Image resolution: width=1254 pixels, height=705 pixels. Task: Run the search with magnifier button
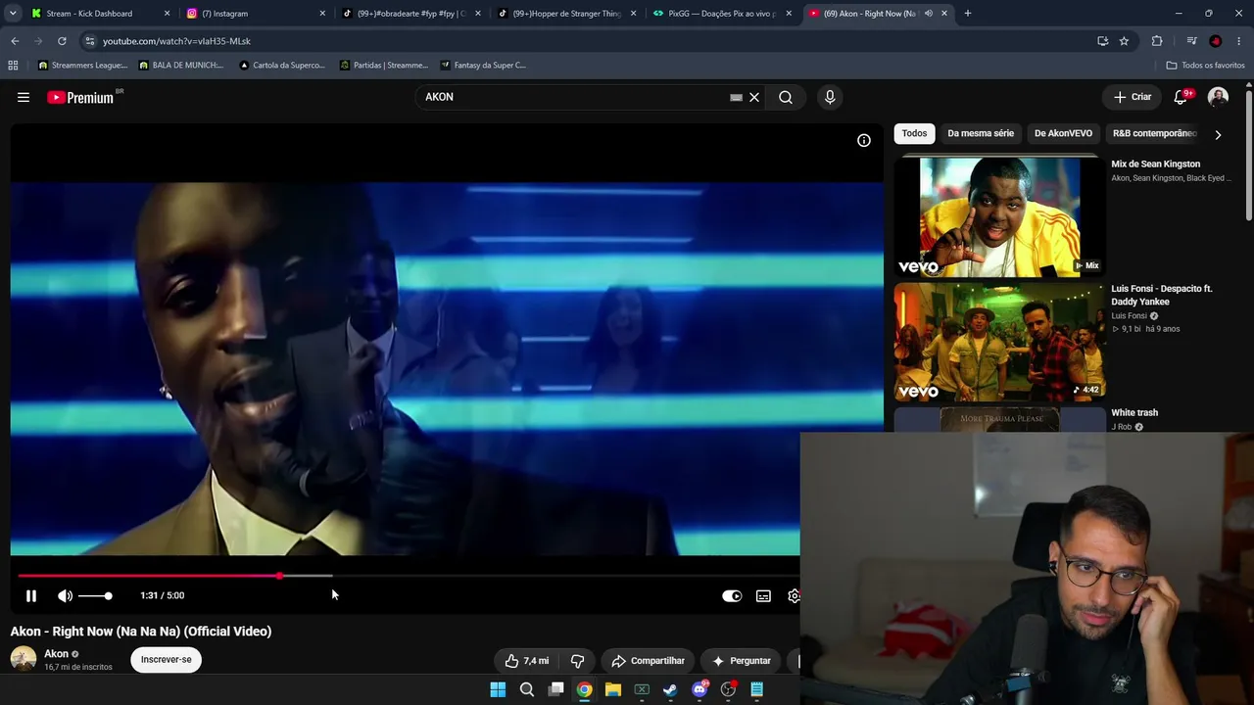tap(786, 97)
